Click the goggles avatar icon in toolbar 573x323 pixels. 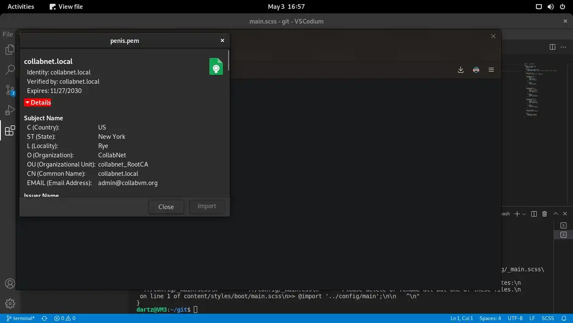pyautogui.click(x=476, y=70)
